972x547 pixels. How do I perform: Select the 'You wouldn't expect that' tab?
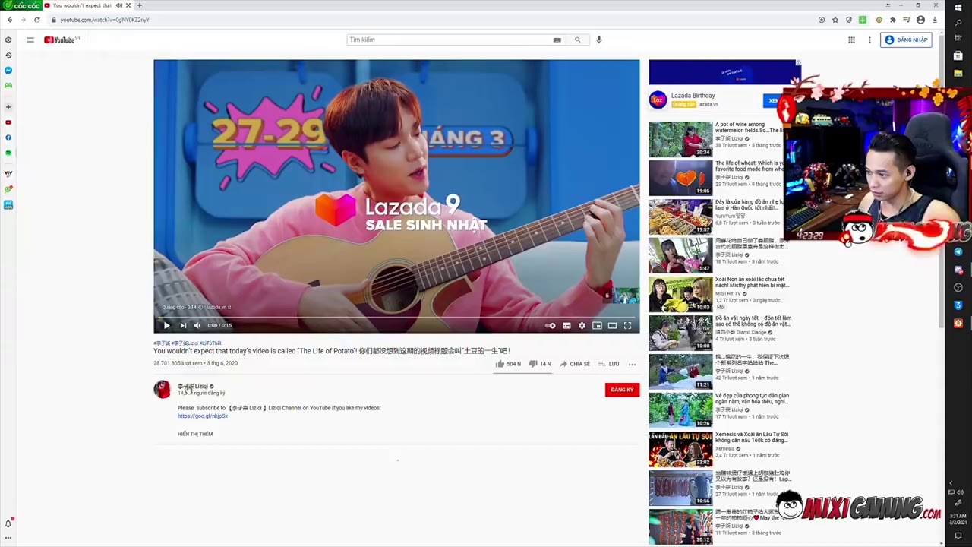pos(82,5)
